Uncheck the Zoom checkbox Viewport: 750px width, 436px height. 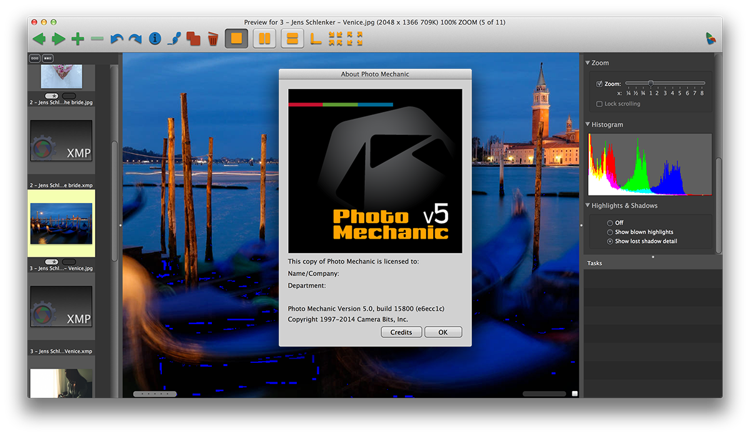tap(599, 84)
